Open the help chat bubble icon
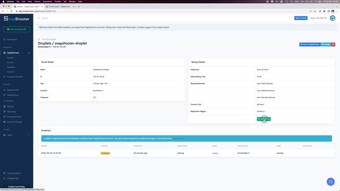This screenshot has width=340, height=191. (x=330, y=181)
